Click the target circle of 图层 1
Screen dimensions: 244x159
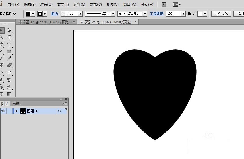tap(59, 111)
